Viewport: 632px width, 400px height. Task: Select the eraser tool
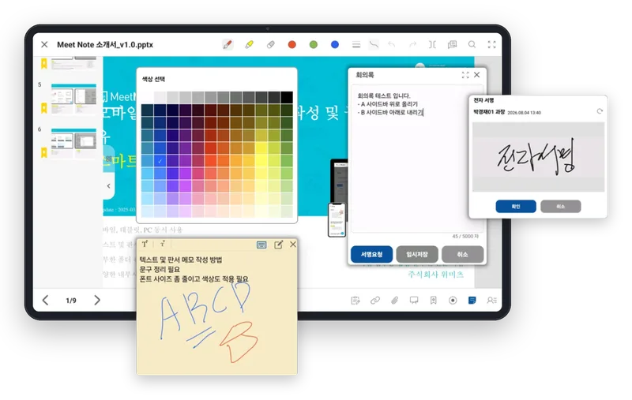click(270, 44)
